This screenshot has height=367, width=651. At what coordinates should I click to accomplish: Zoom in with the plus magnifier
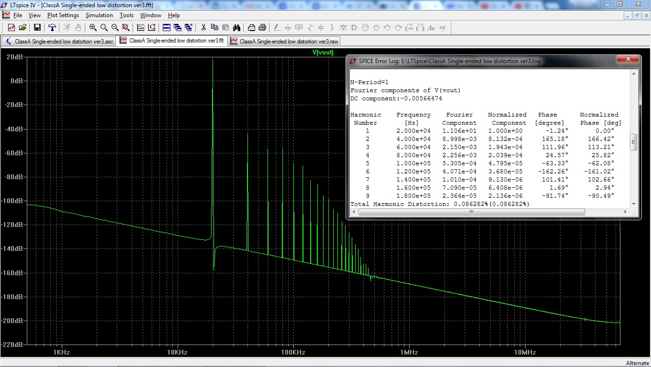coord(93,27)
